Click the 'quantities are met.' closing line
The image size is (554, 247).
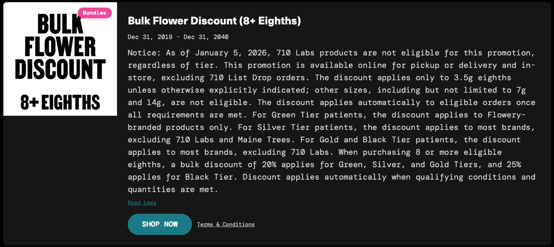pos(173,190)
